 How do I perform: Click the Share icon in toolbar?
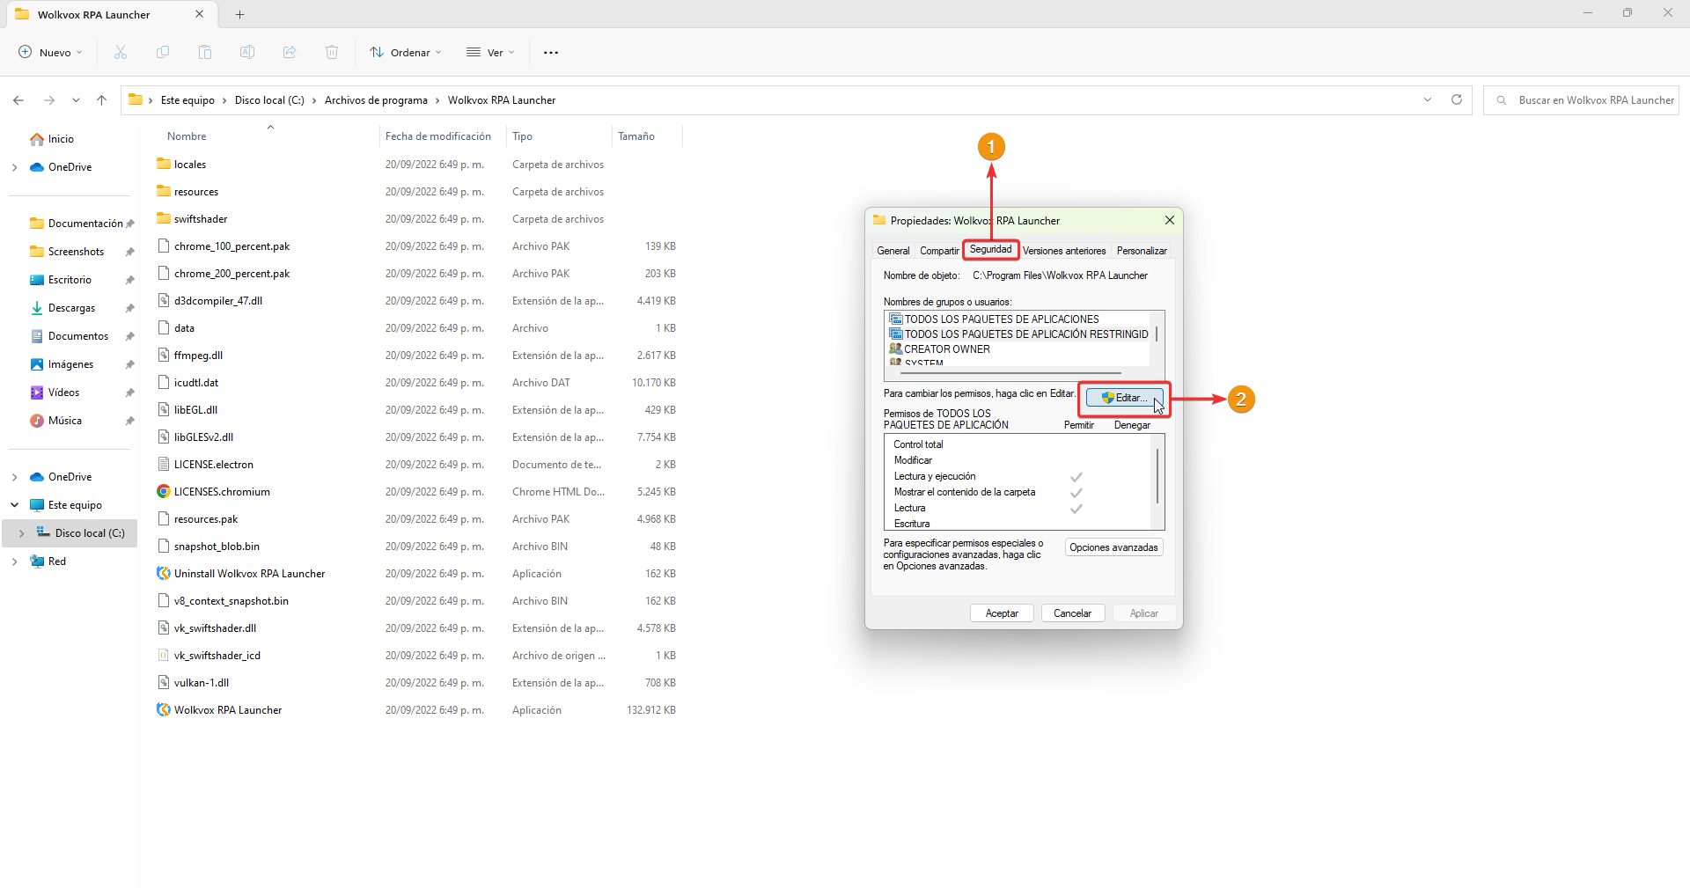(x=290, y=52)
